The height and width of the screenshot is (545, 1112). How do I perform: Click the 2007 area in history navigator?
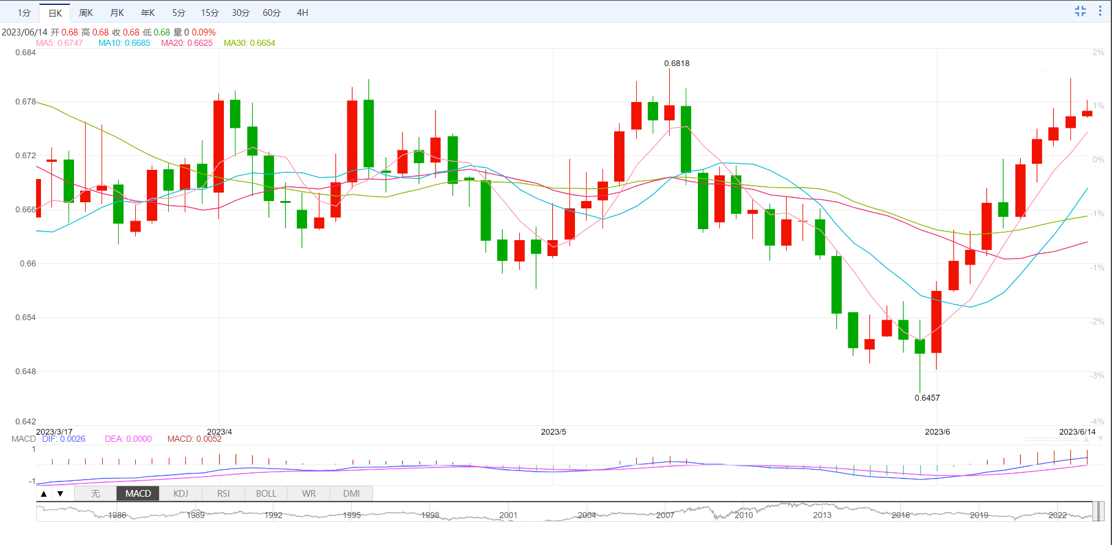[665, 514]
